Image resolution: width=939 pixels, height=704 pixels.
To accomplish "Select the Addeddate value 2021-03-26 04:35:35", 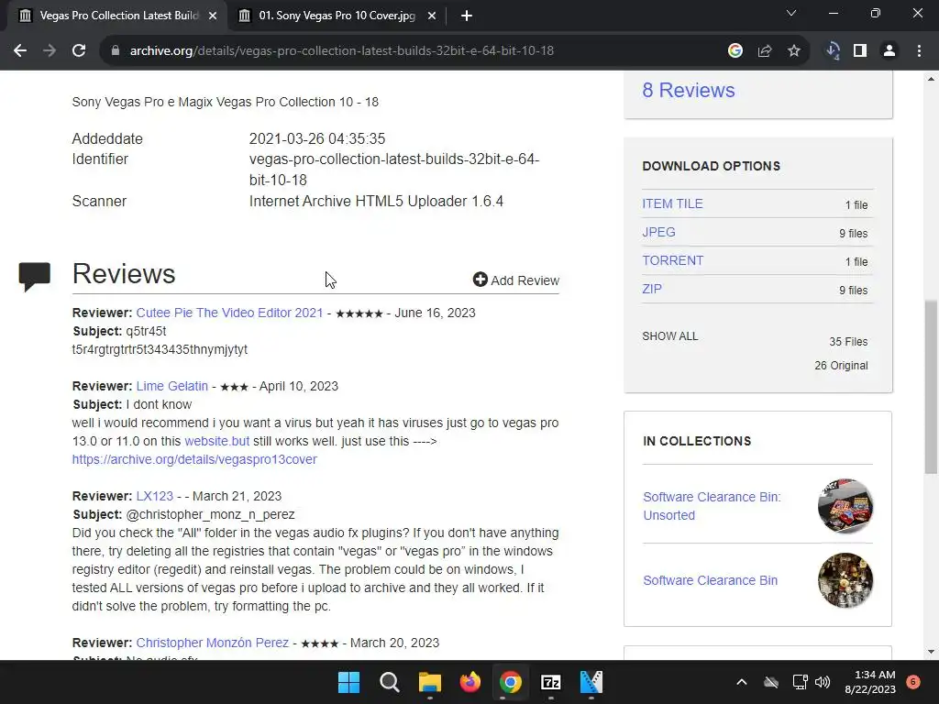I will click(317, 139).
